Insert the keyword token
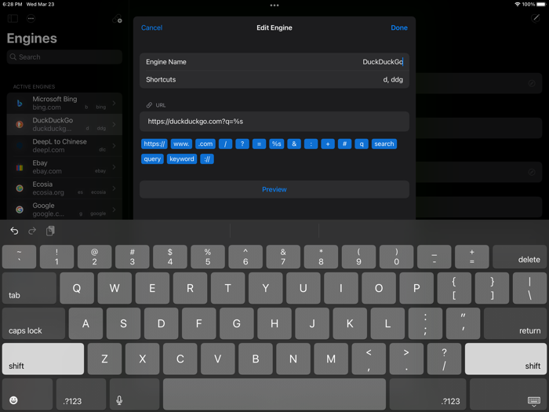 tap(182, 159)
